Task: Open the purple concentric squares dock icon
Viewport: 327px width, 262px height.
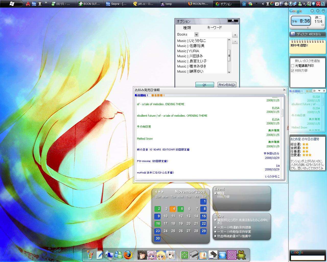Action: [232, 255]
